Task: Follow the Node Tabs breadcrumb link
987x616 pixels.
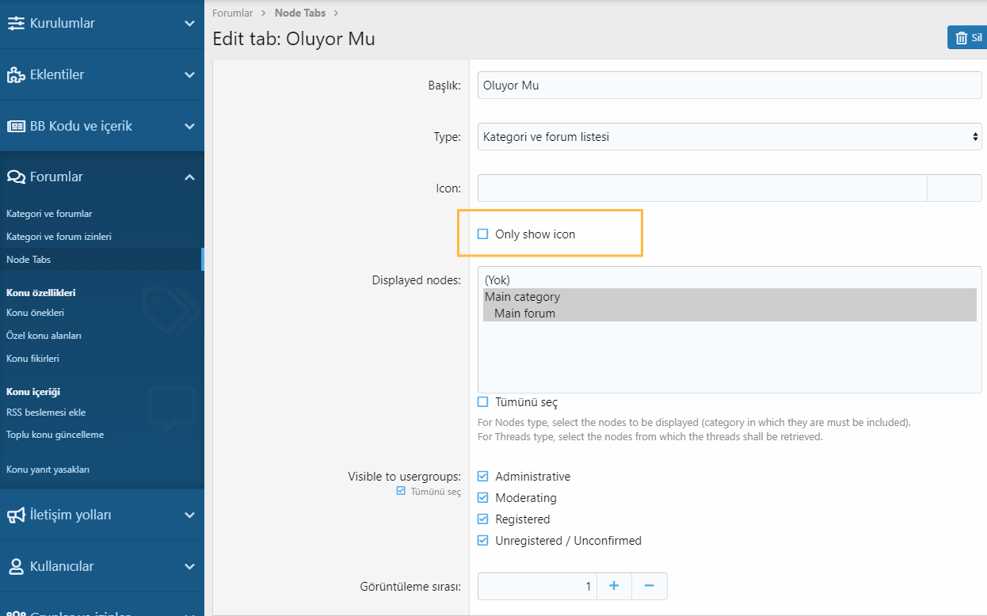Action: (x=300, y=13)
